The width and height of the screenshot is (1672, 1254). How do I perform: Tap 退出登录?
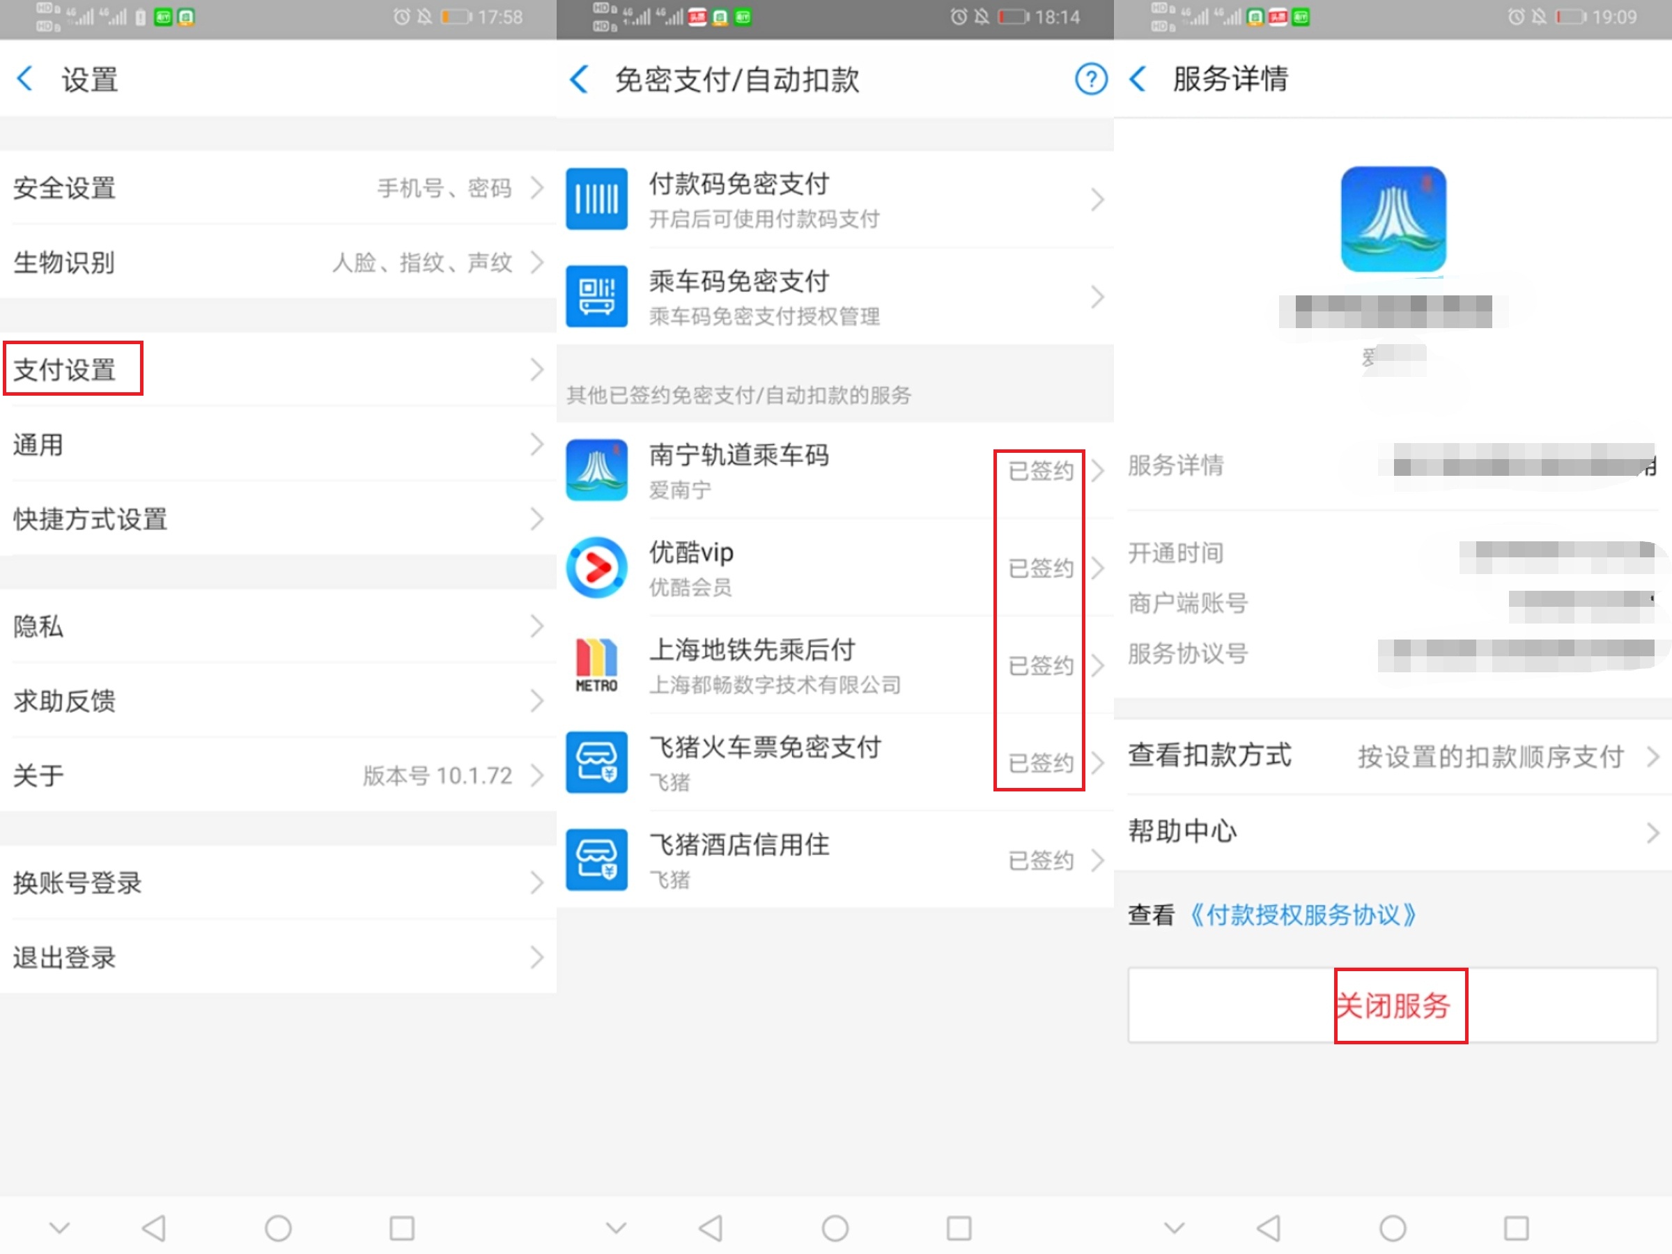coord(278,957)
